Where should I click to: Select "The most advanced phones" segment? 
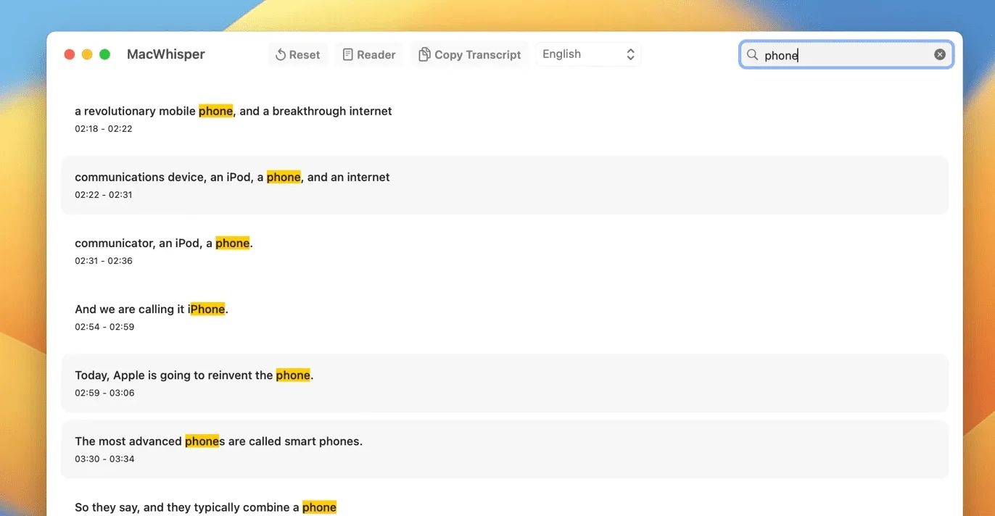coord(505,449)
